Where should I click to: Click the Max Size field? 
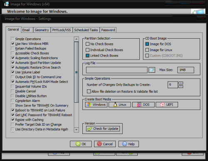pos(186,70)
